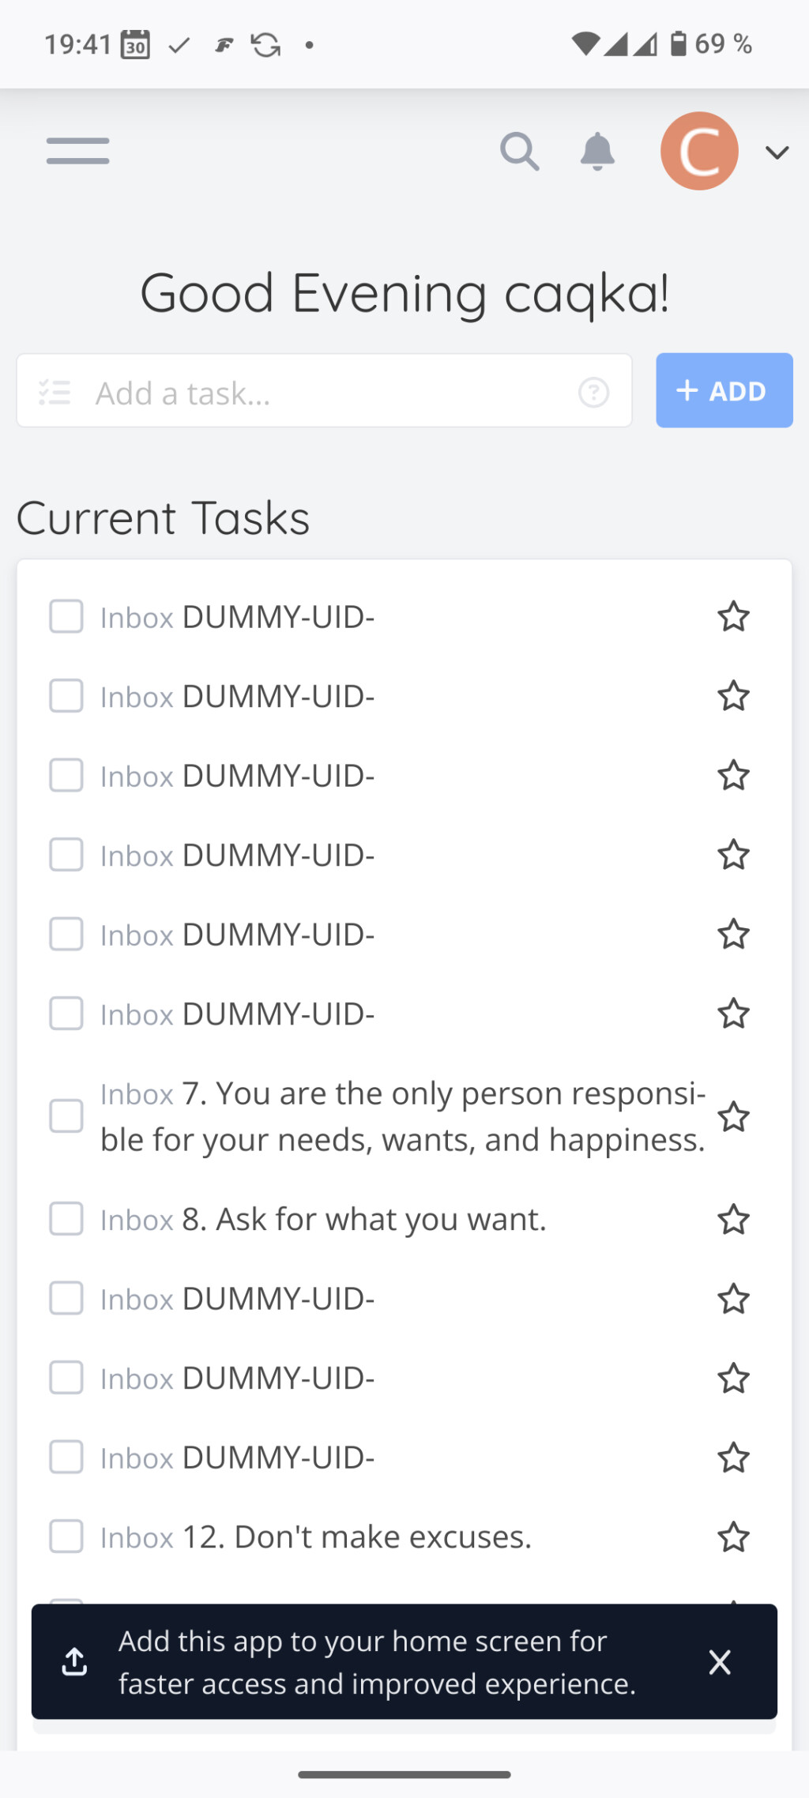The height and width of the screenshot is (1798, 809).
Task: Star the task 7 about needs and happiness
Action: pyautogui.click(x=733, y=1116)
